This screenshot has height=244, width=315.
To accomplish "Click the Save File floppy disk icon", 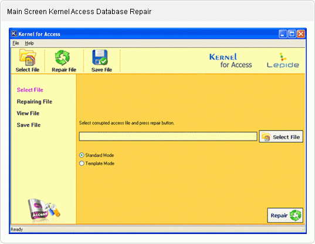I will pos(100,58).
